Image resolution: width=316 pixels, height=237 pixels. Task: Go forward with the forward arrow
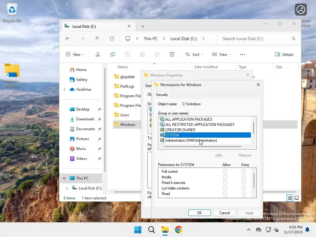[82, 39]
